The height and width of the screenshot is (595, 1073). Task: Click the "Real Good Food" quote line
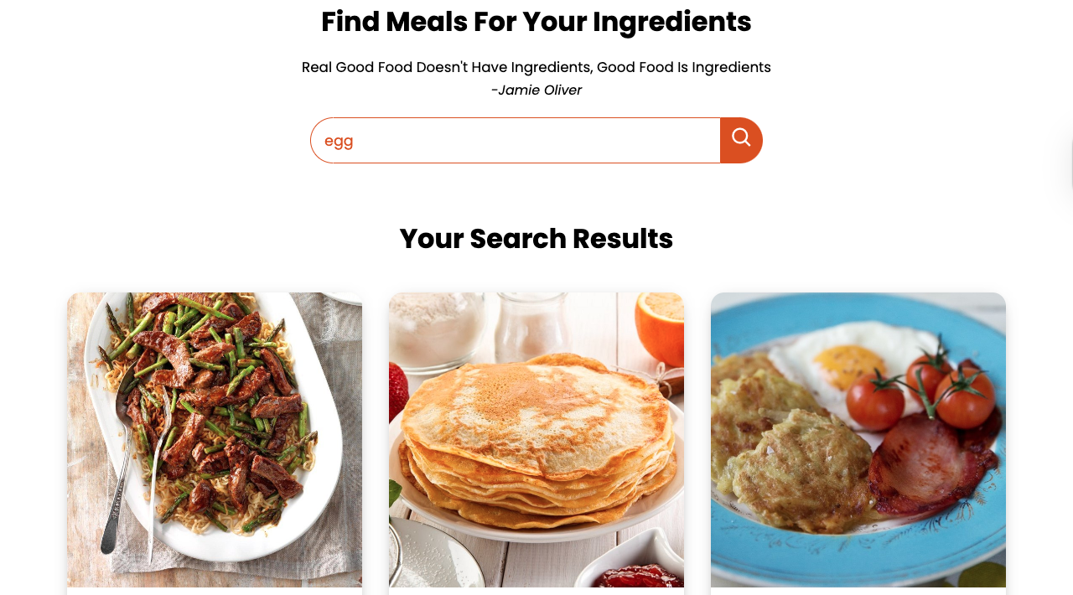536,67
